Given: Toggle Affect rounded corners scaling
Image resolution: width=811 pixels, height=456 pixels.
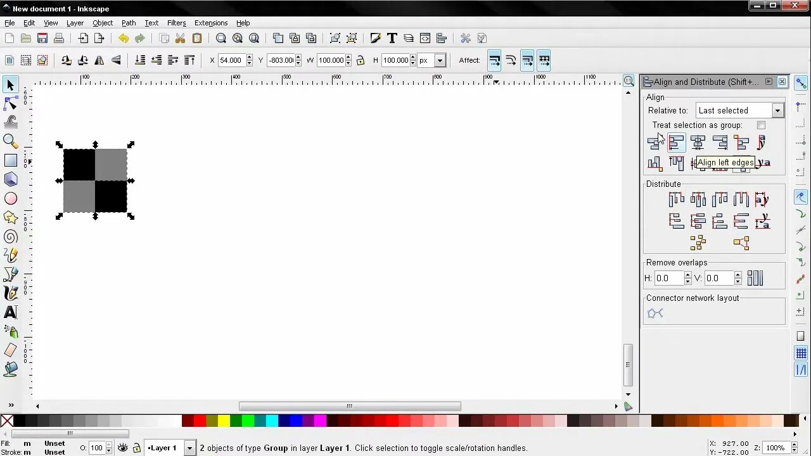Looking at the screenshot, I should 511,60.
